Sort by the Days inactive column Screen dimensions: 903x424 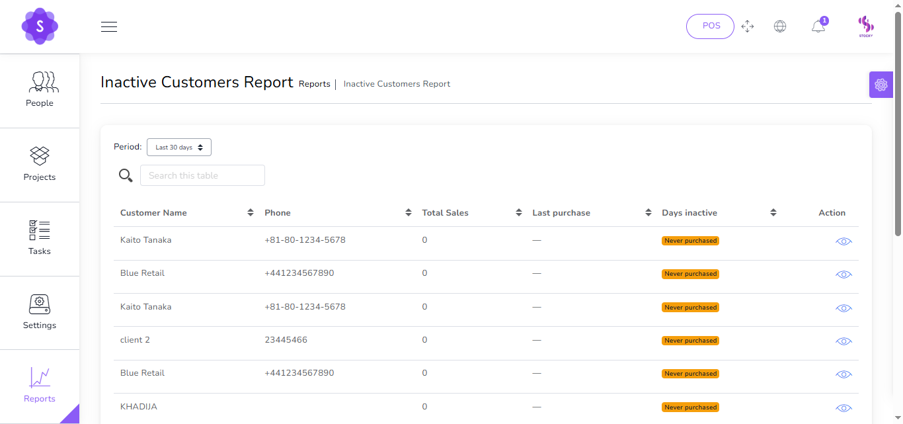(x=772, y=212)
